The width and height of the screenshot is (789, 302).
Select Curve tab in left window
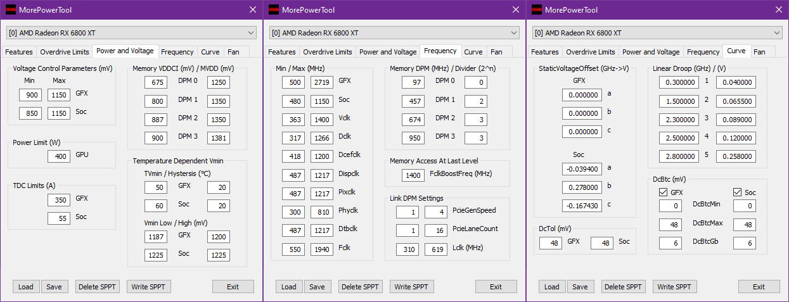point(210,52)
